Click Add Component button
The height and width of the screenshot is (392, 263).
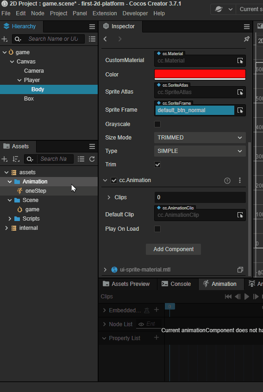point(173,249)
